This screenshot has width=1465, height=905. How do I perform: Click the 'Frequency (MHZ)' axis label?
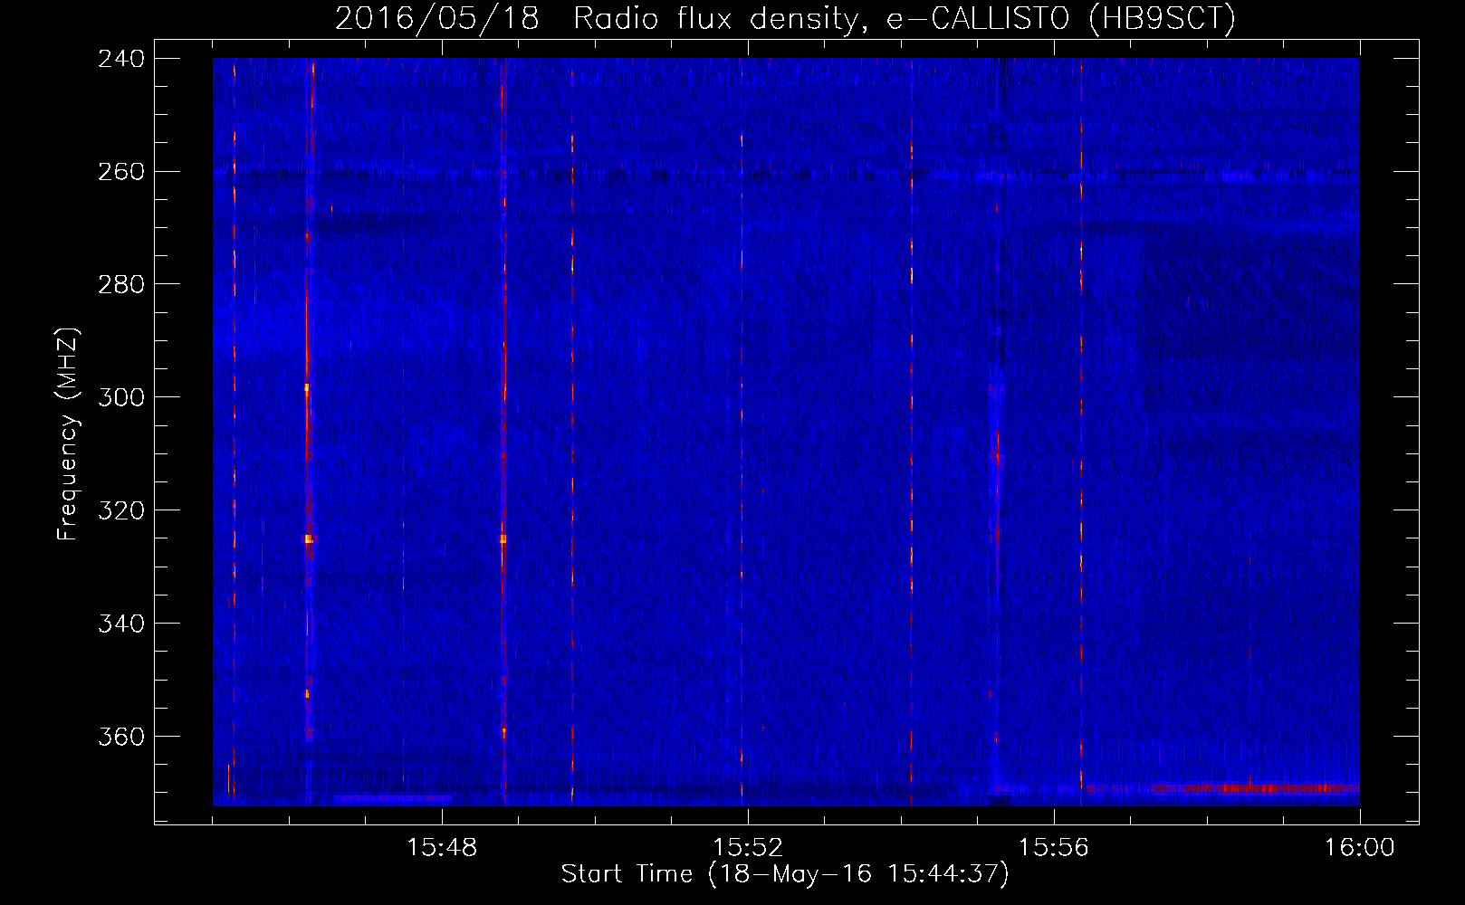pos(68,434)
